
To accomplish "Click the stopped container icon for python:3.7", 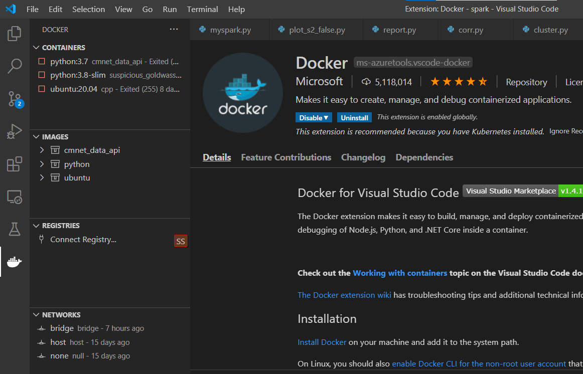I will click(x=42, y=61).
